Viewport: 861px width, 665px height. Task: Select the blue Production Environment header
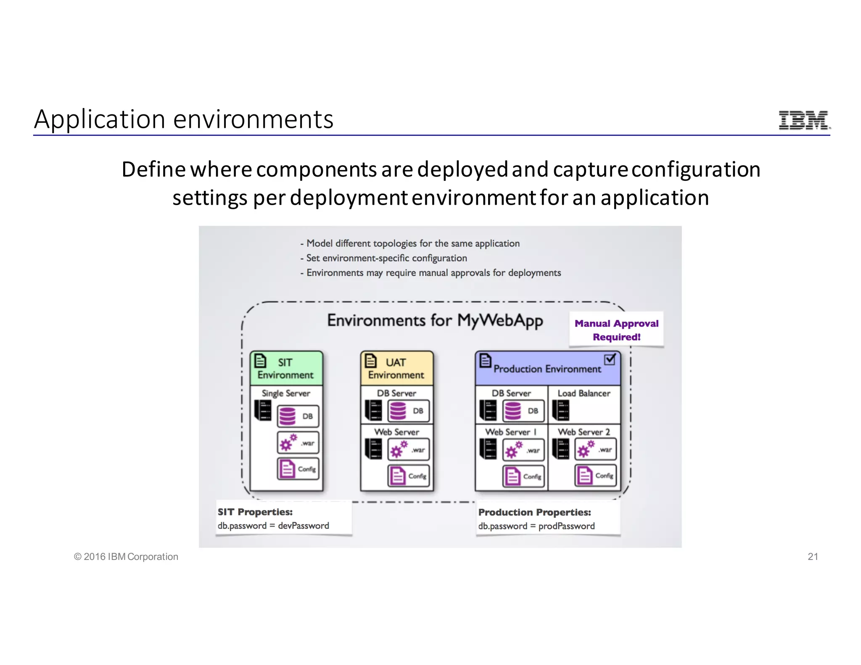pyautogui.click(x=547, y=369)
